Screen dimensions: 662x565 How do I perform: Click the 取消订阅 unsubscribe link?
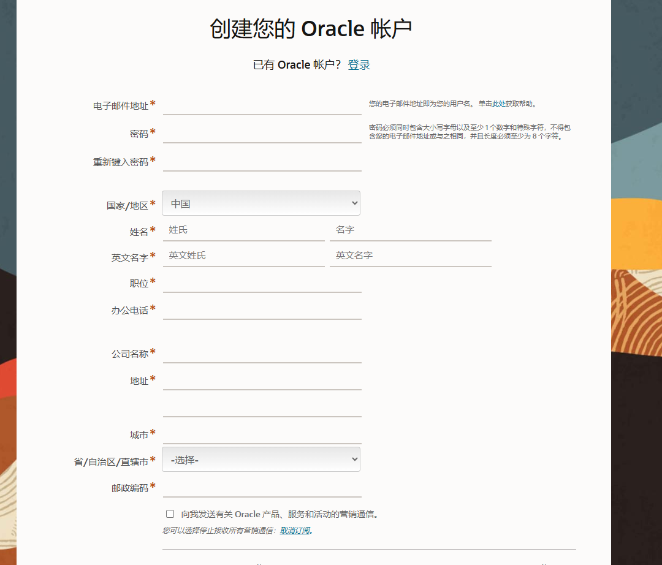(295, 531)
